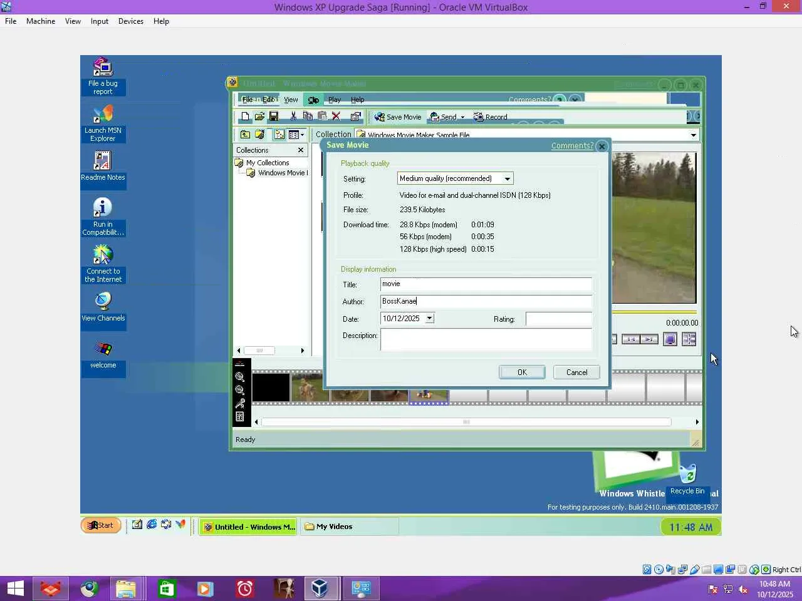Open the VirtualBox Devices menu

tap(130, 21)
